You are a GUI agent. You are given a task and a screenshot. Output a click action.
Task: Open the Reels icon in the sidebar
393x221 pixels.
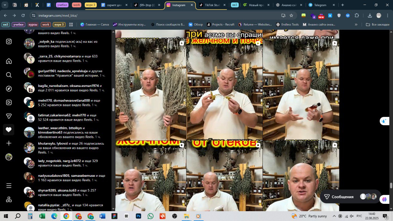(x=9, y=103)
